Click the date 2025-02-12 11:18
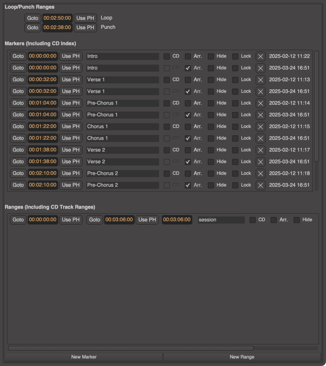 (289, 173)
